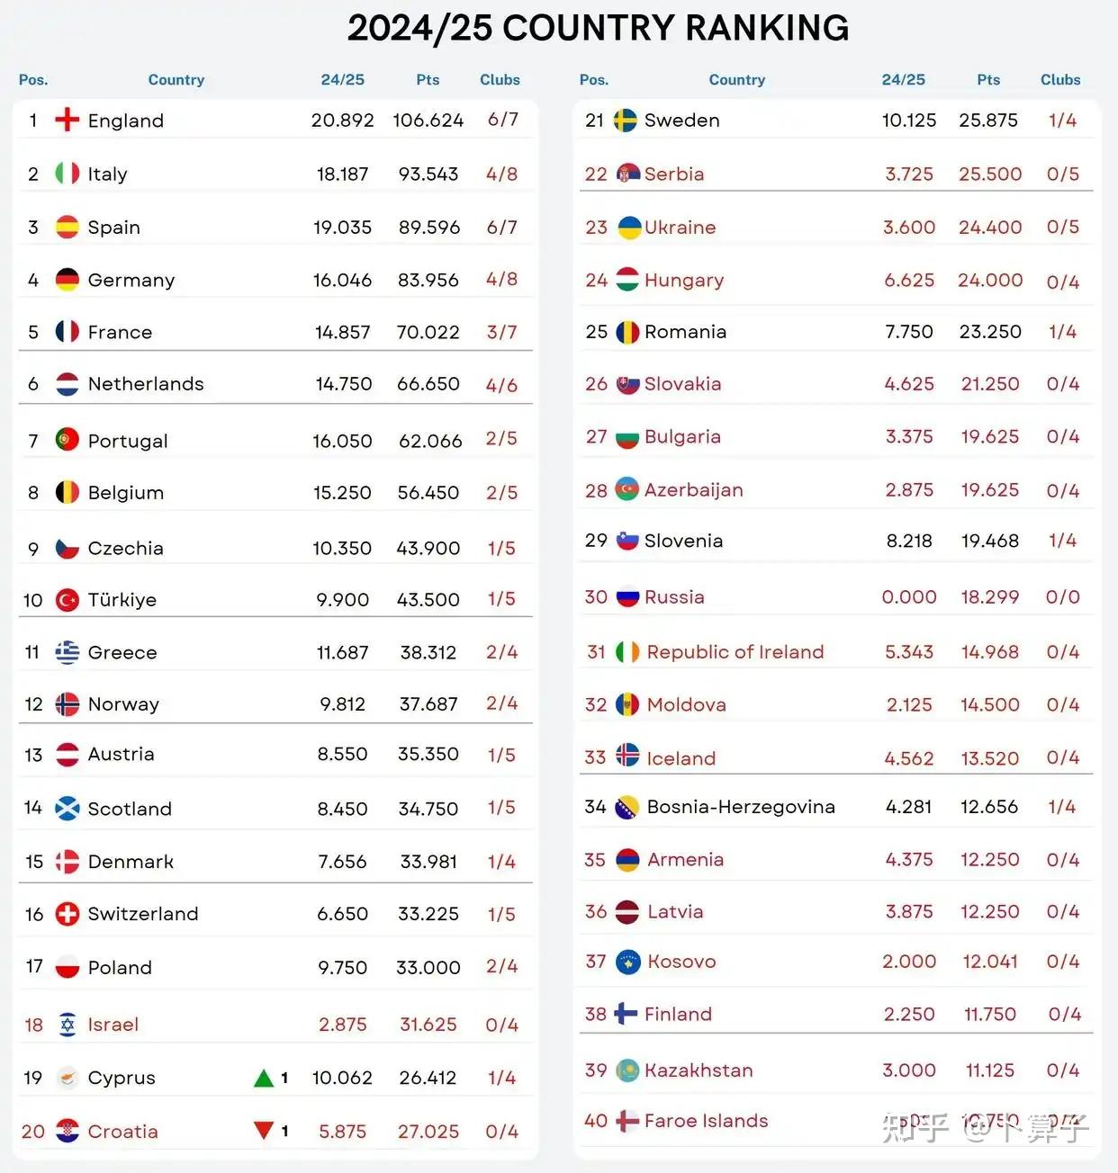Screen dimensions: 1118x1173
Task: Click the Sweden flag icon
Action: click(625, 121)
